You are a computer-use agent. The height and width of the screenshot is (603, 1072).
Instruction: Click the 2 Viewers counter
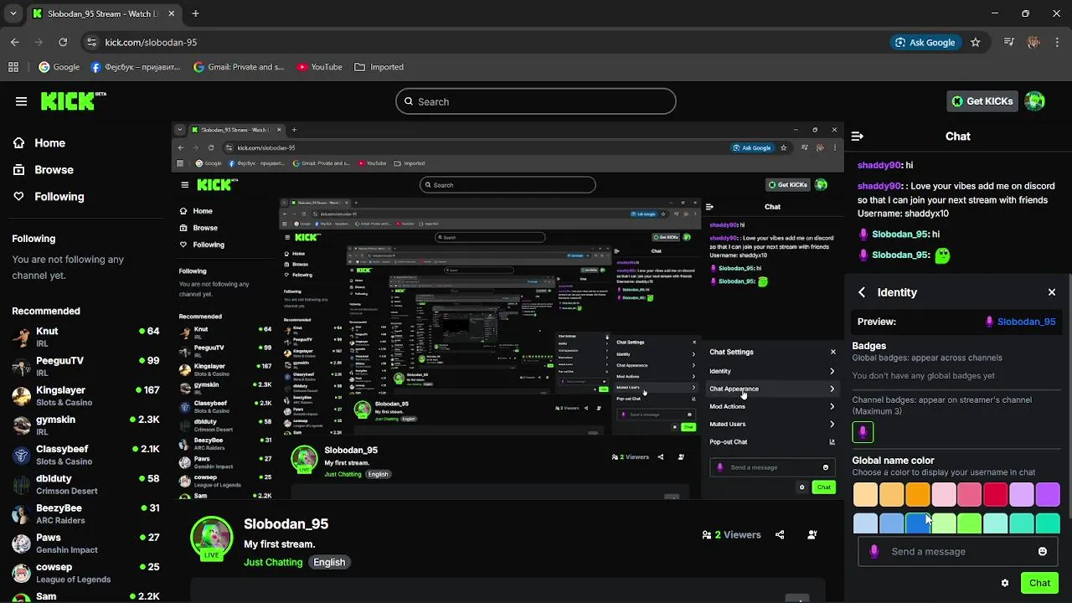(x=731, y=535)
